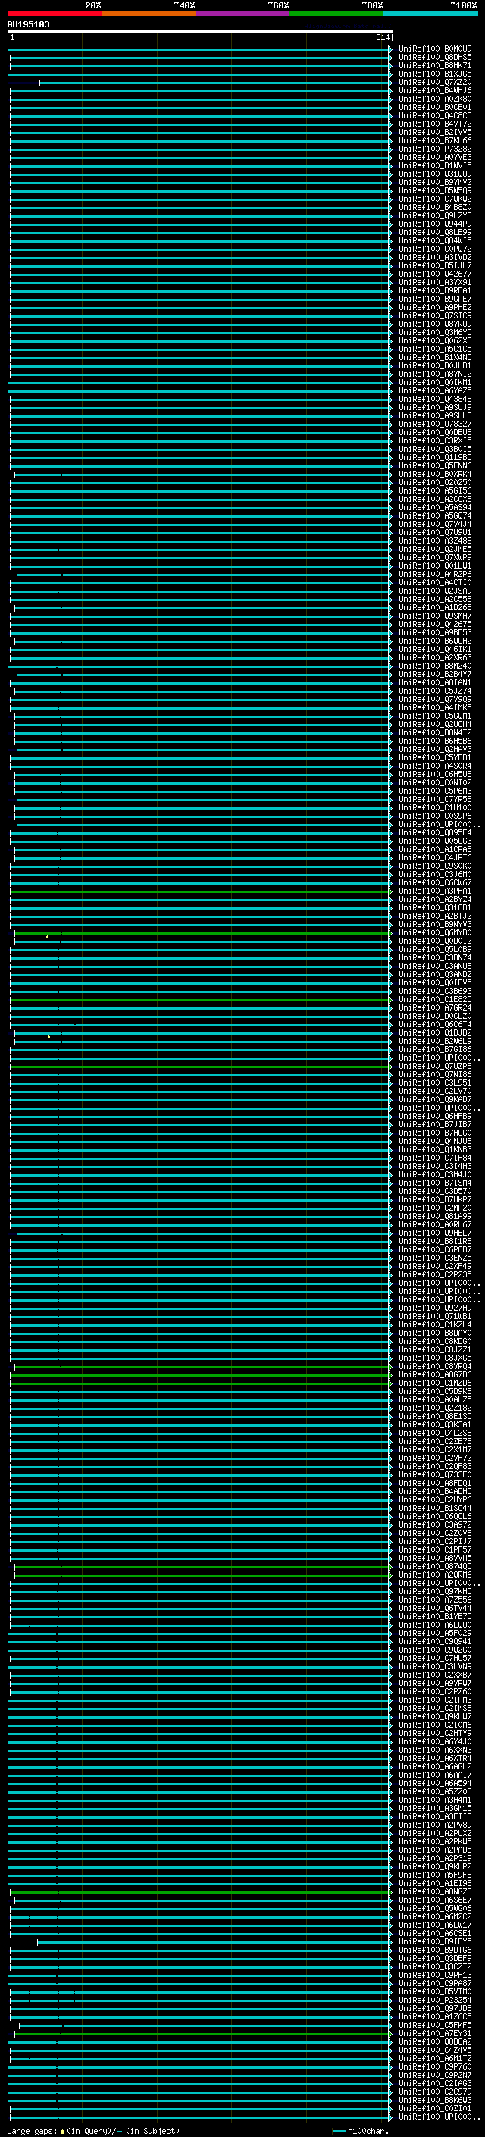Select hit label UniRef100_P73282
This screenshot has height=2137, width=485.
click(x=435, y=149)
